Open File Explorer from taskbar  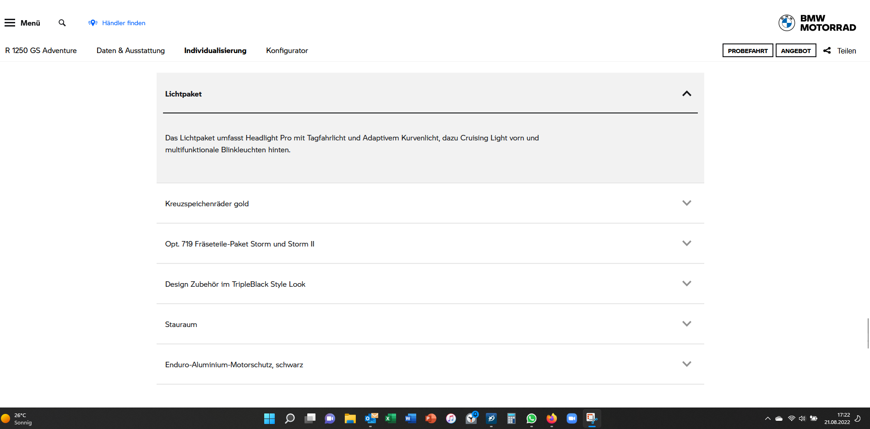(350, 418)
